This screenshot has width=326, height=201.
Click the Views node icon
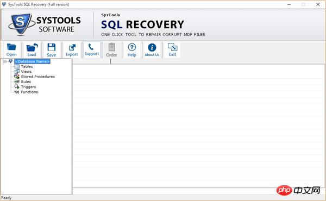(x=17, y=72)
